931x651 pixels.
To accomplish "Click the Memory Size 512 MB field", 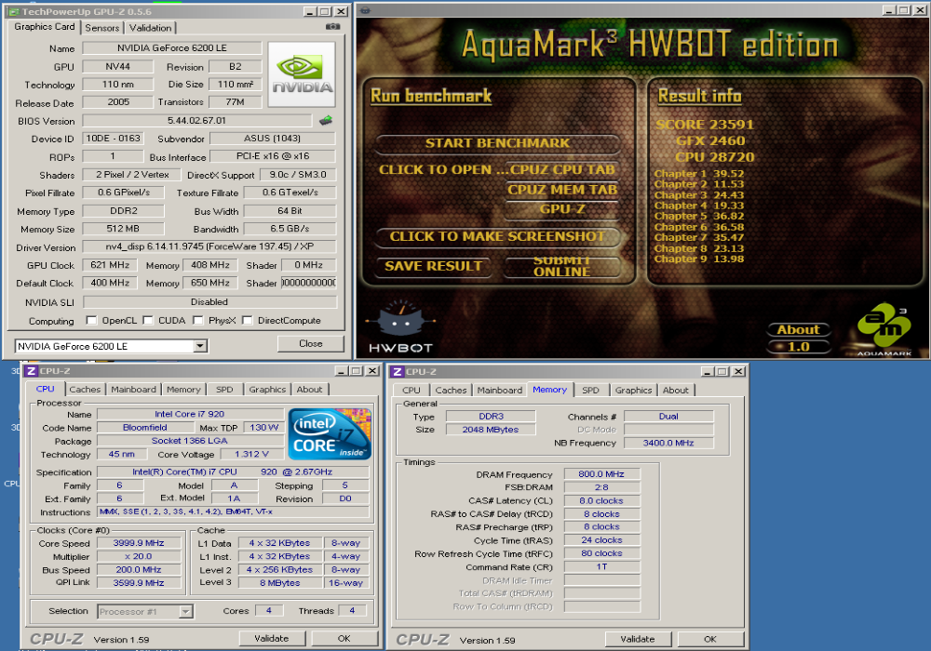I will click(123, 229).
